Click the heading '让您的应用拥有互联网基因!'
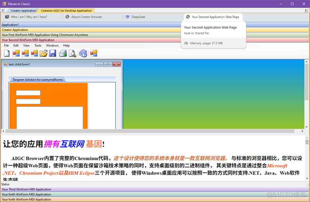The image size is (310, 202). pos(53,144)
